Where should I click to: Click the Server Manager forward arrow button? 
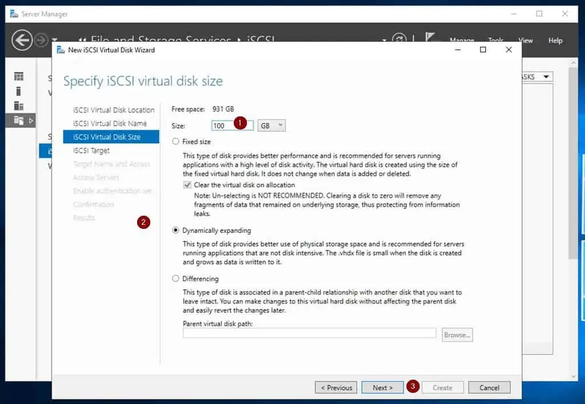(41, 40)
